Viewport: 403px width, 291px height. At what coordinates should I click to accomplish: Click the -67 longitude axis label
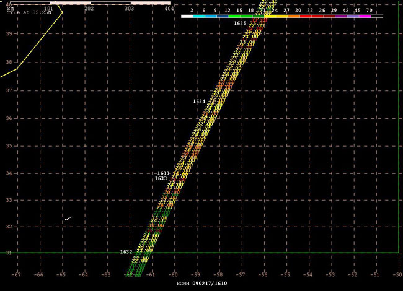click(16, 274)
